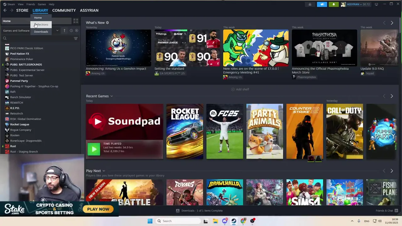Open Brawlhalla cover in Play Next
Screen dimensions: 402x226
click(x=225, y=192)
